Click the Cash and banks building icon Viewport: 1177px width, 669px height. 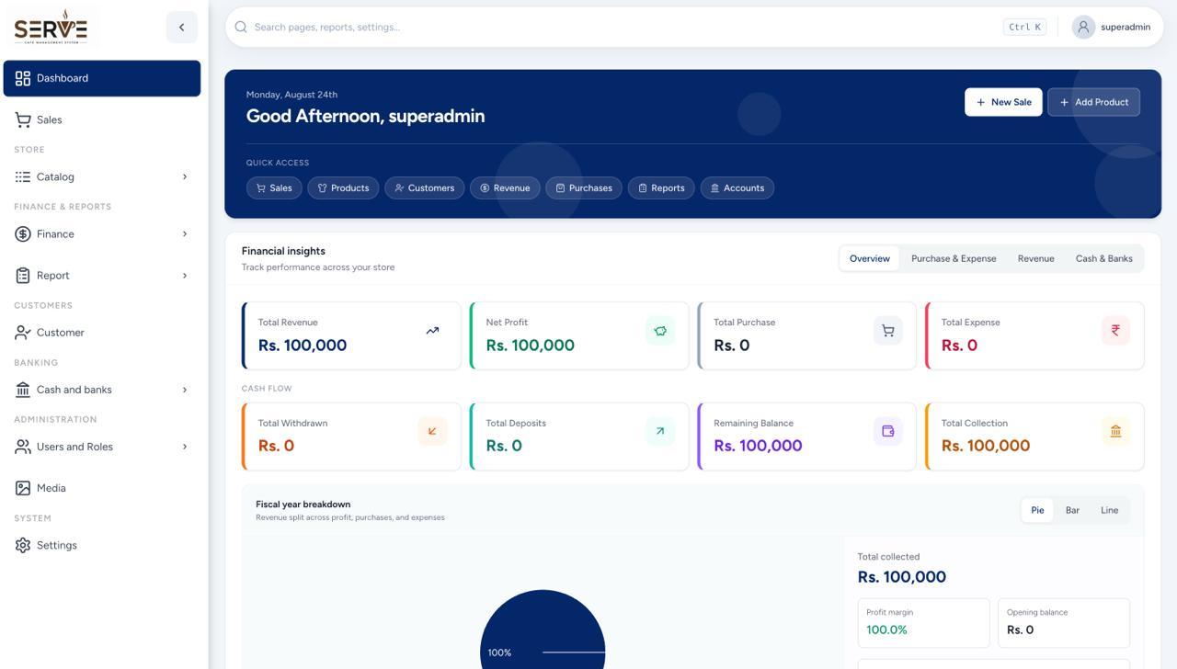[23, 390]
